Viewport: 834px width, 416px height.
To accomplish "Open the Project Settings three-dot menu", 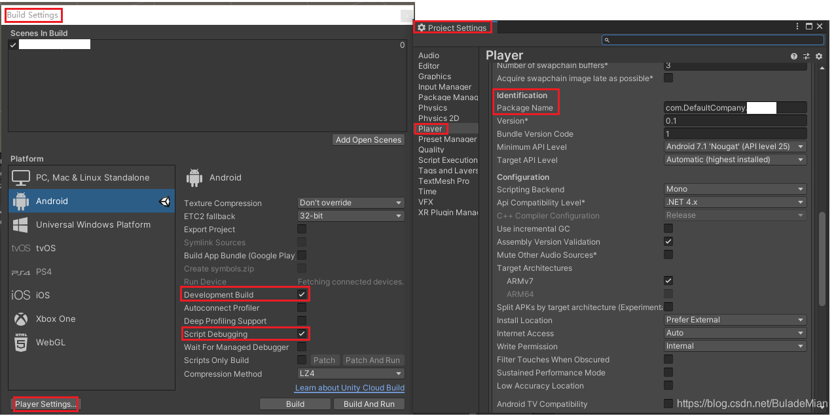I will pos(797,27).
